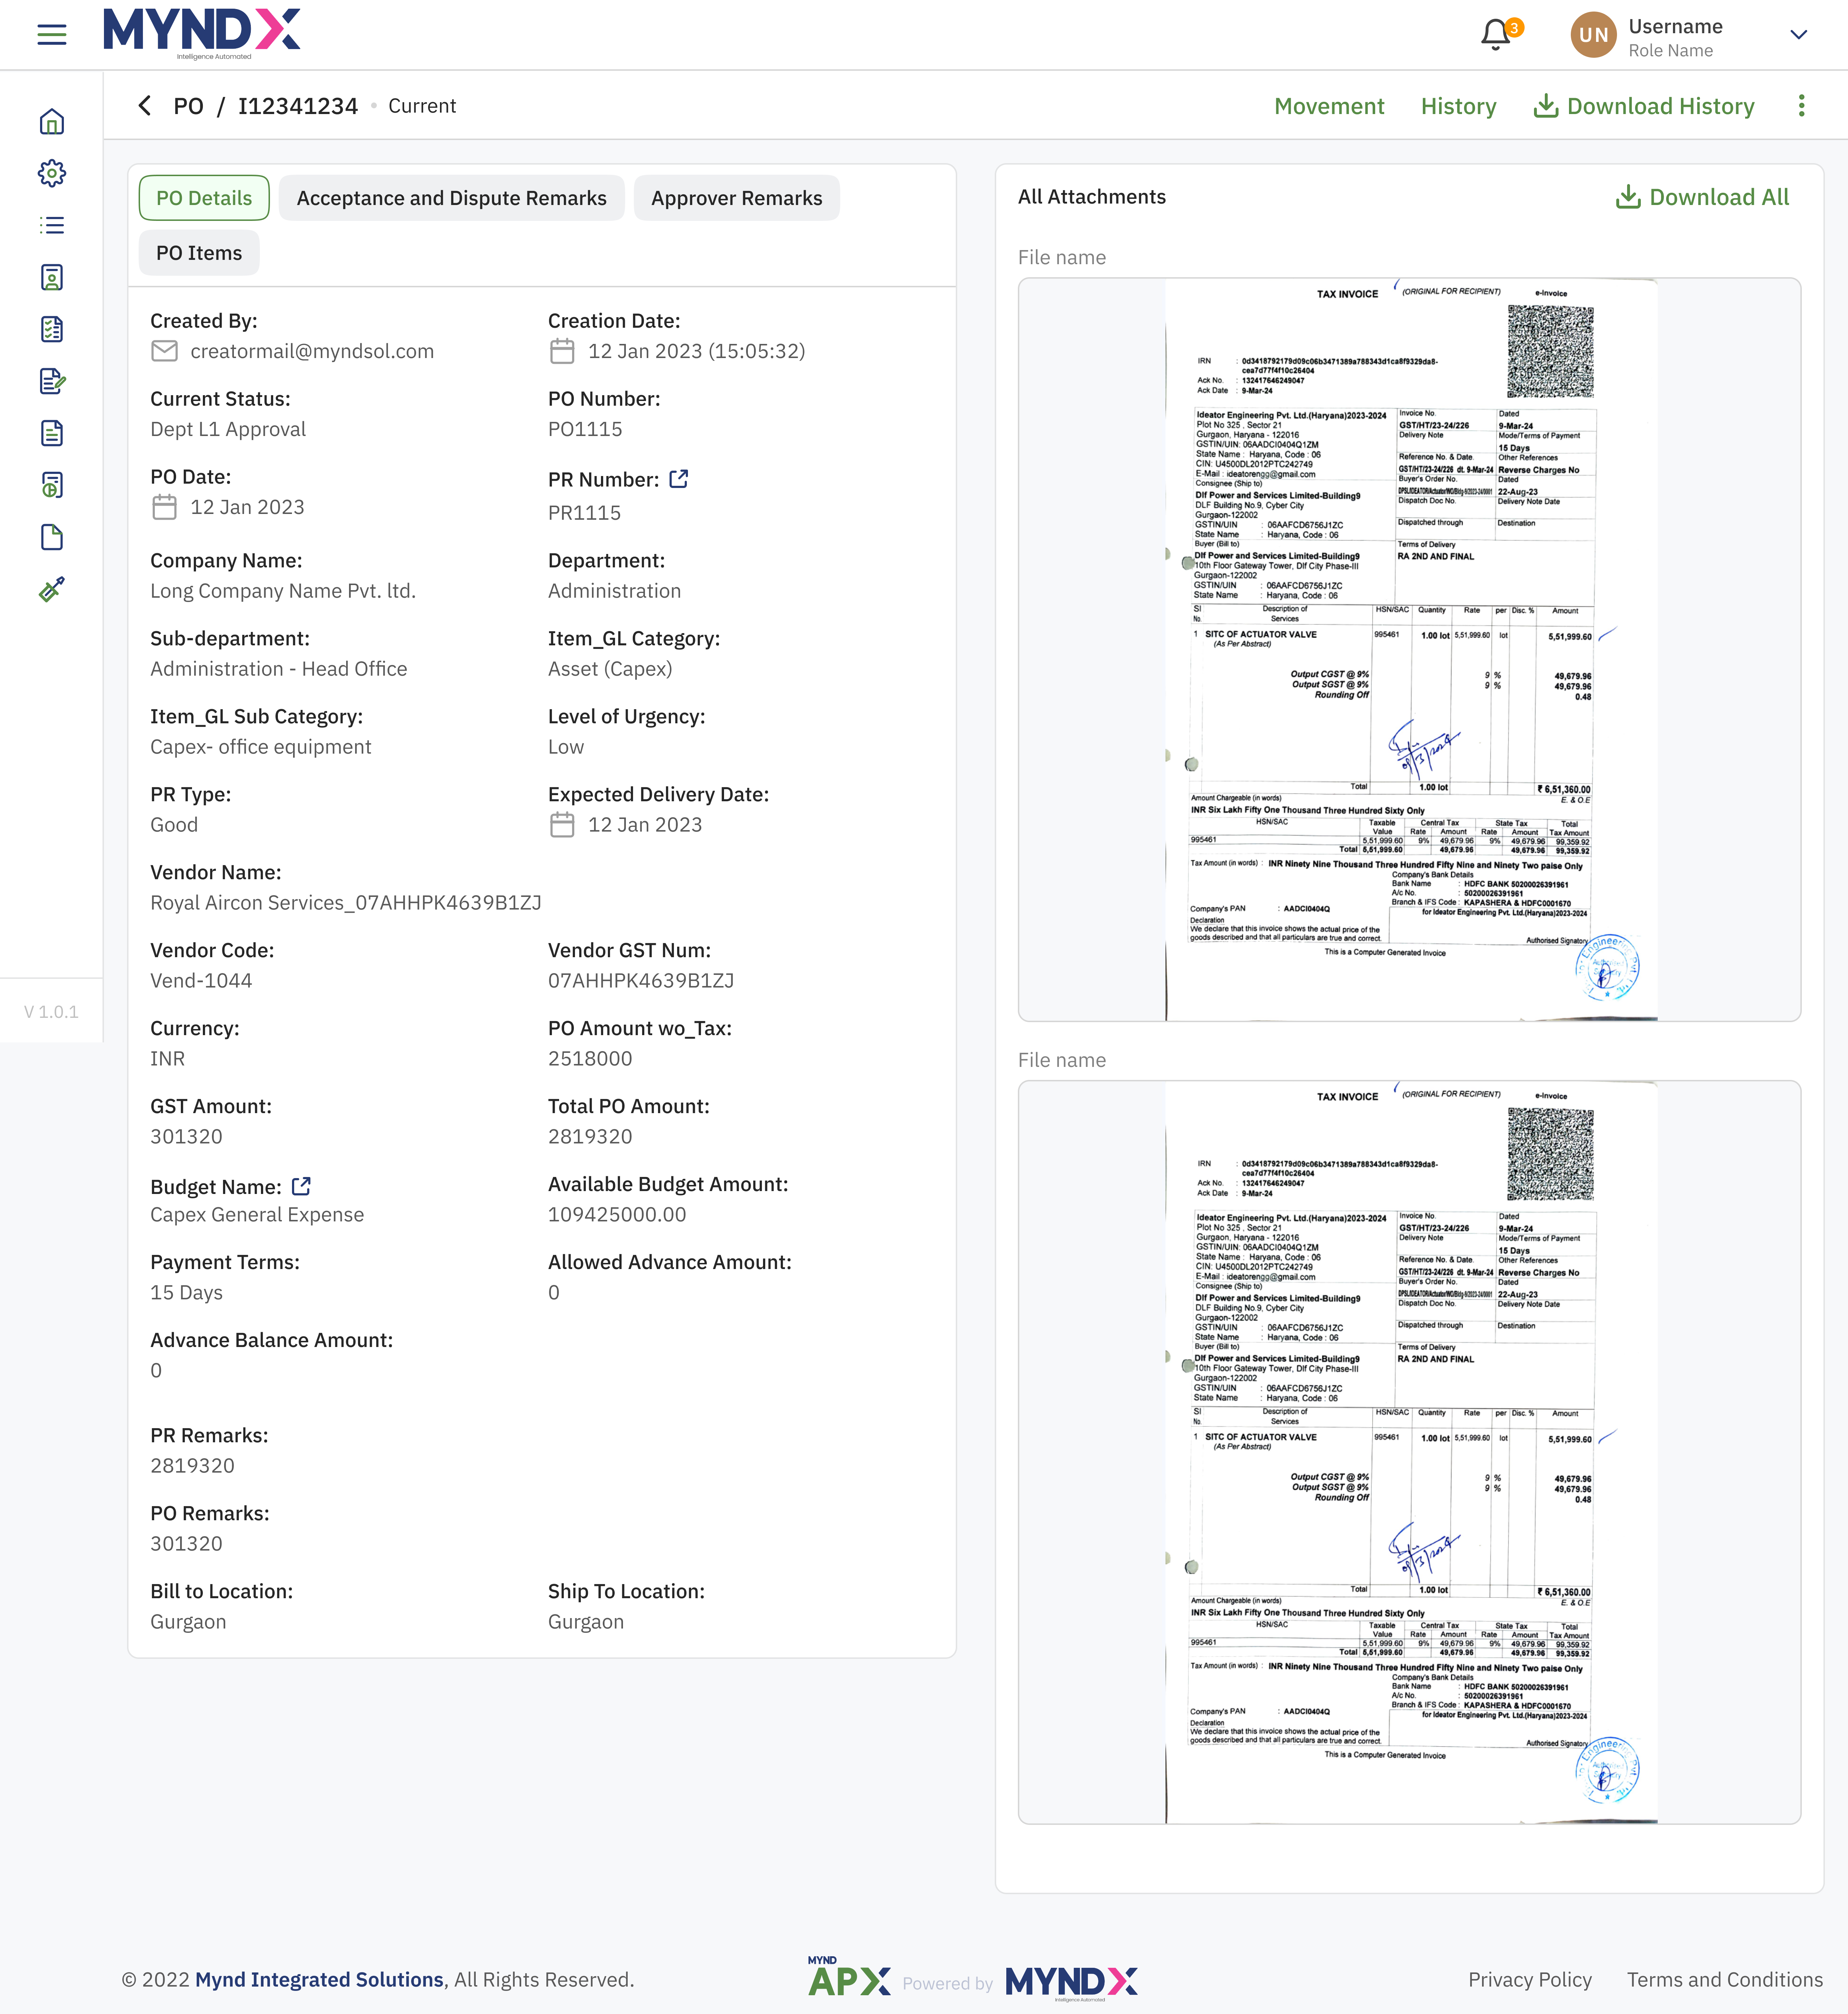Click the Download History button
The image size is (1848, 2014).
click(1645, 106)
